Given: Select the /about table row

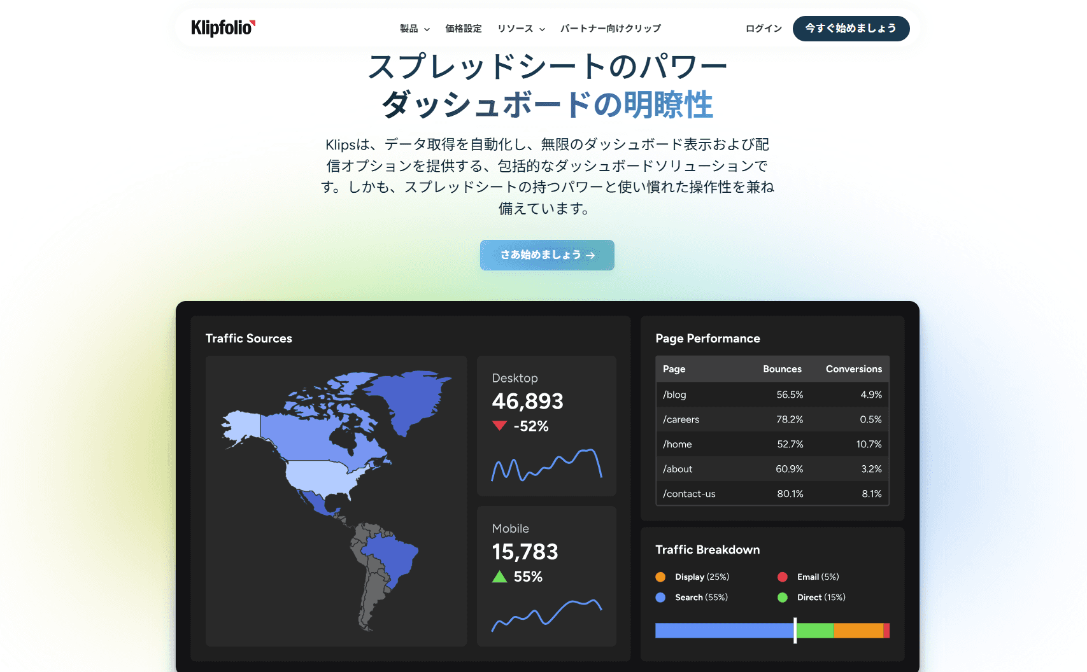Looking at the screenshot, I should (772, 469).
